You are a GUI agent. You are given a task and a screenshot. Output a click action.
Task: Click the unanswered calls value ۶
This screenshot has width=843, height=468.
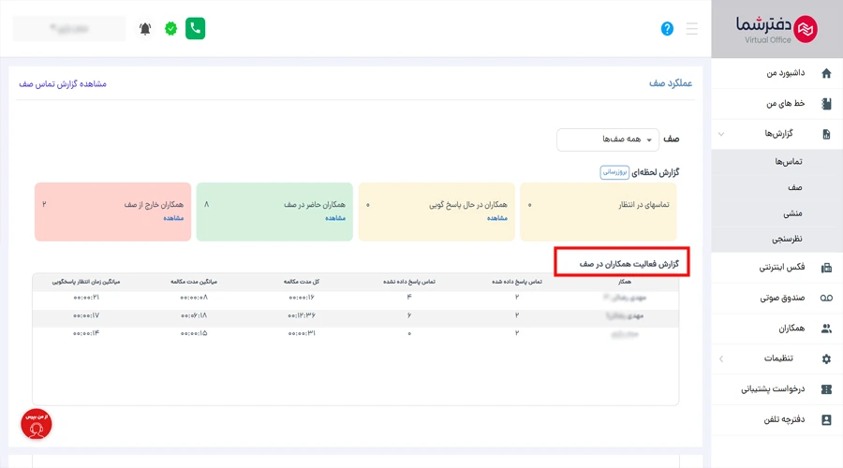409,315
